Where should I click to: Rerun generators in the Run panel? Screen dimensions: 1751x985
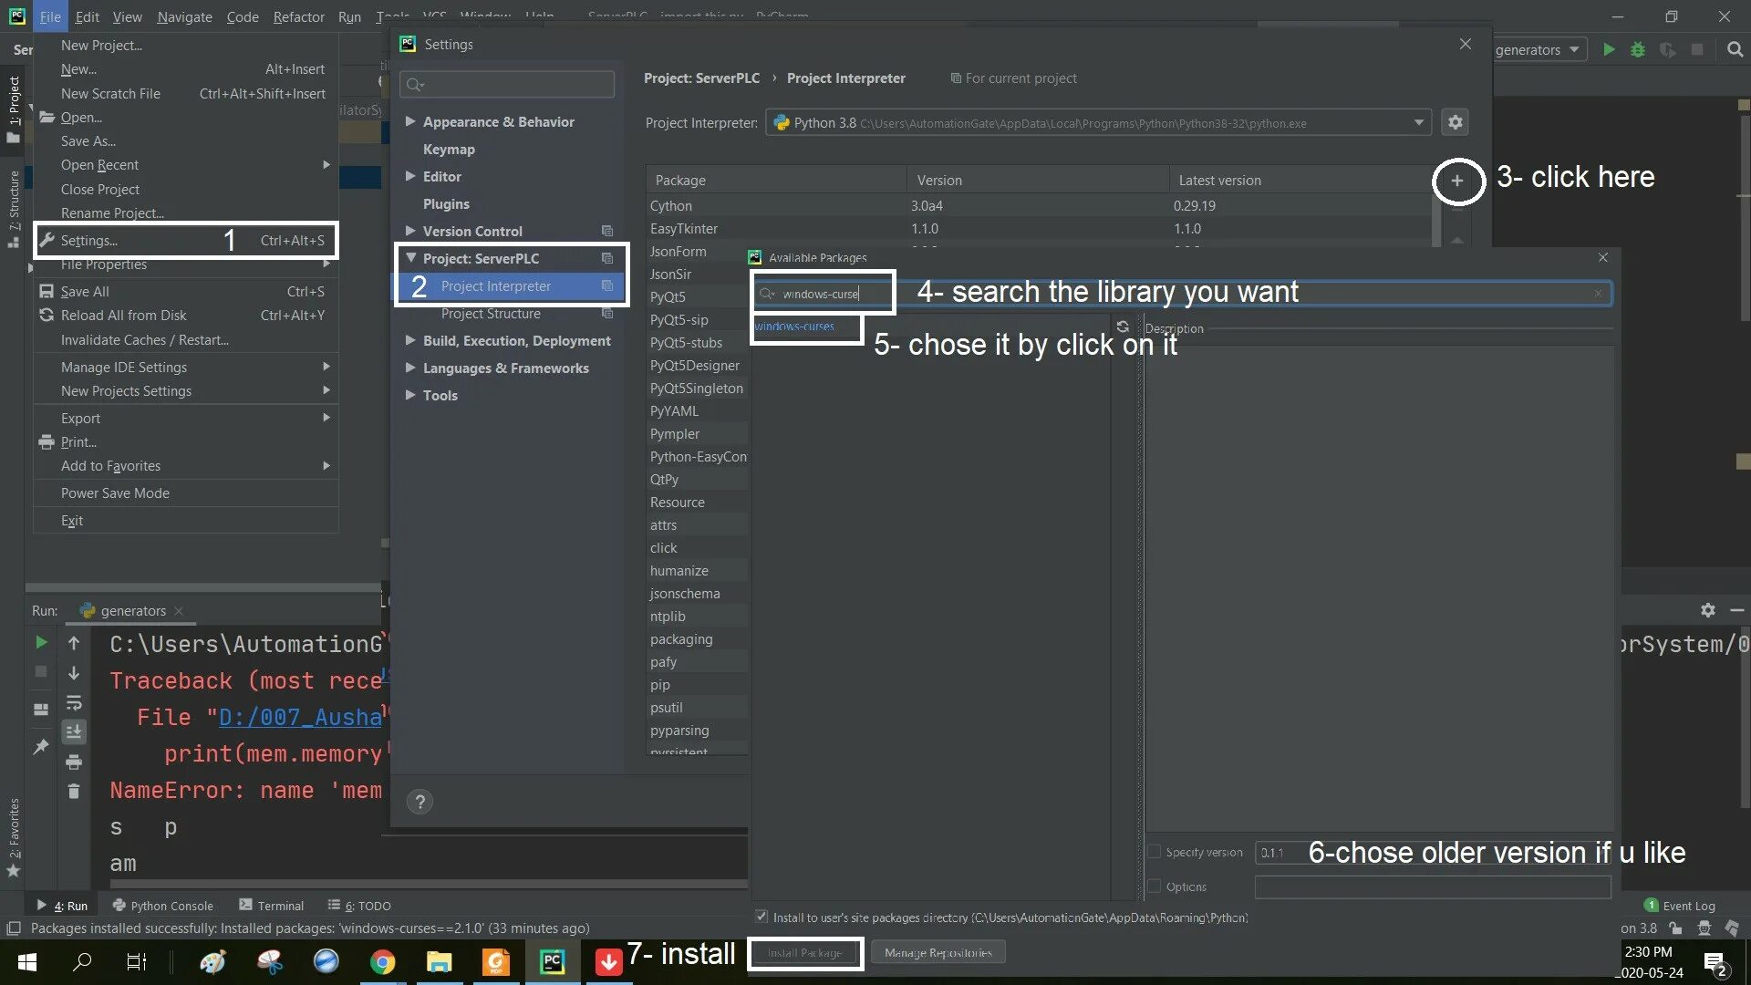click(41, 643)
